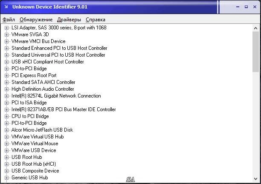Select Standard SATA AHCI Controller entry
Viewport: 261px width, 184px height.
point(43,82)
